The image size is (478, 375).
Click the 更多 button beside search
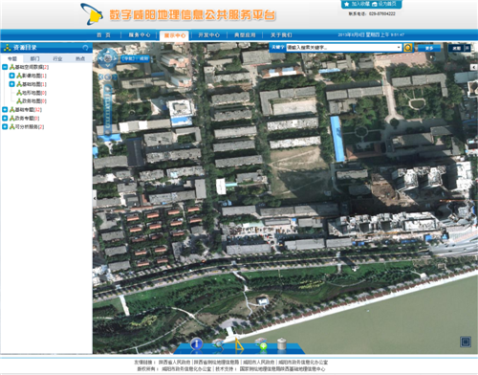(x=429, y=48)
